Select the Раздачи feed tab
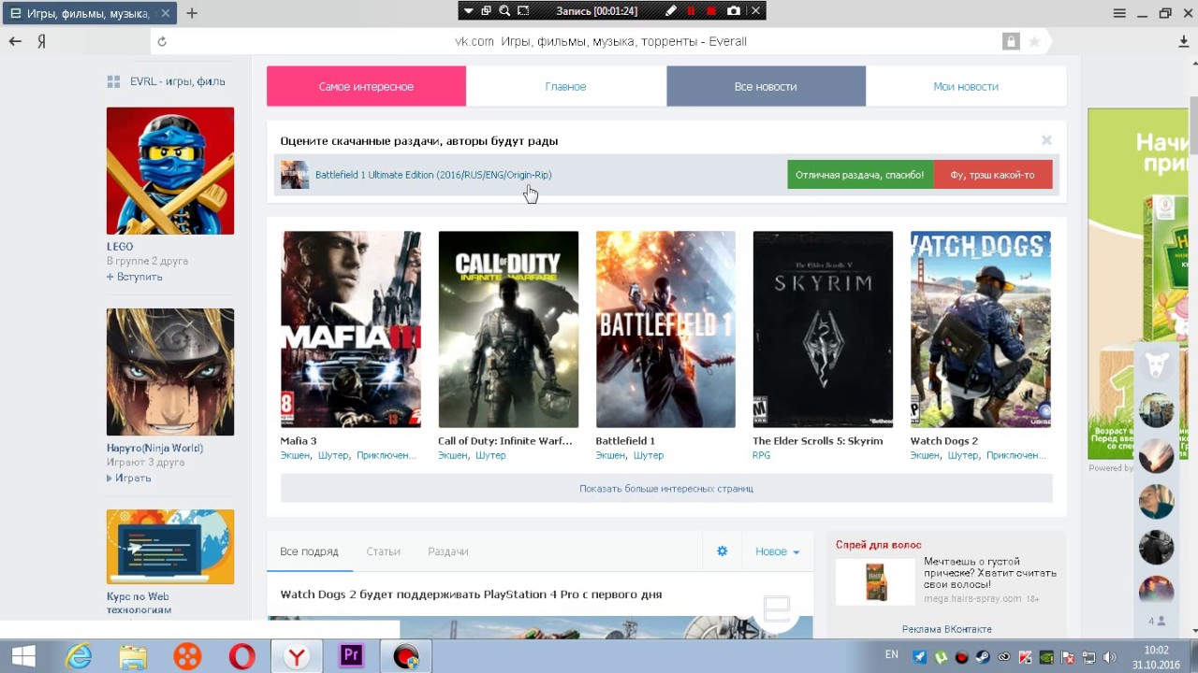The height and width of the screenshot is (673, 1198). (x=448, y=551)
